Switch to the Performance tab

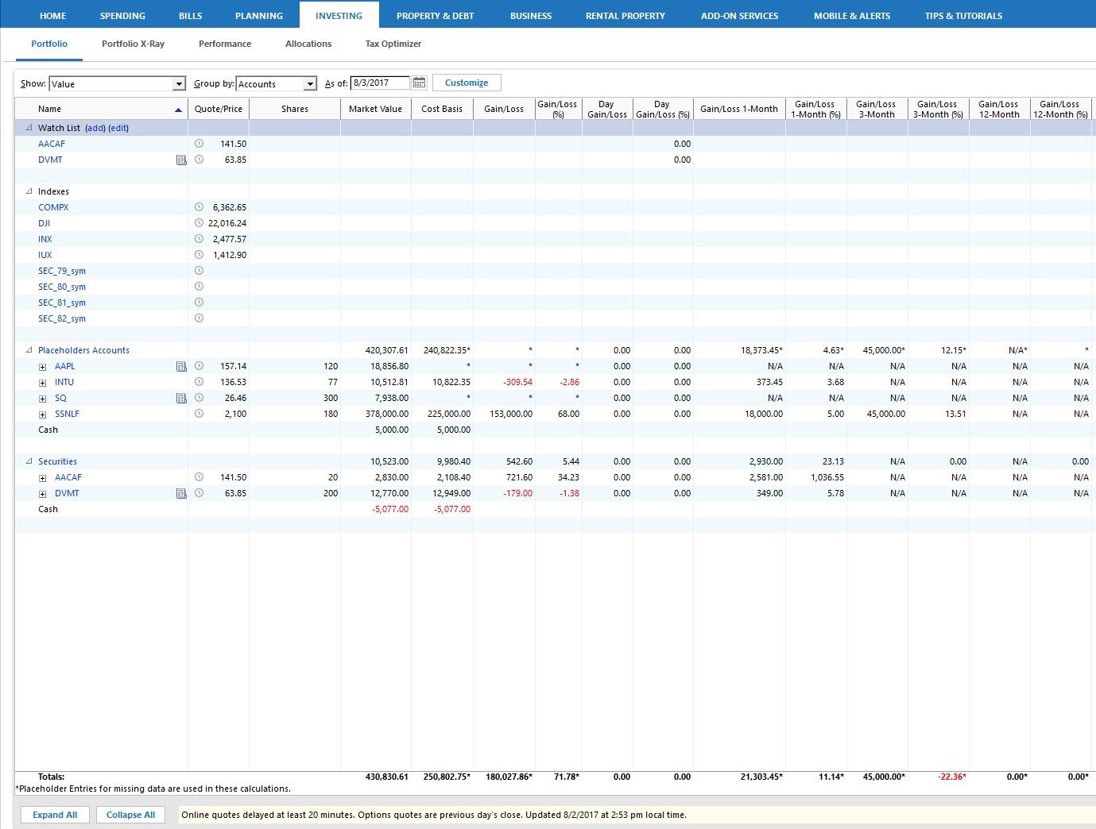pos(224,44)
